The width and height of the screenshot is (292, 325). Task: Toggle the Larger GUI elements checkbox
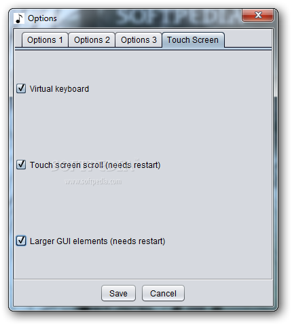pyautogui.click(x=21, y=241)
